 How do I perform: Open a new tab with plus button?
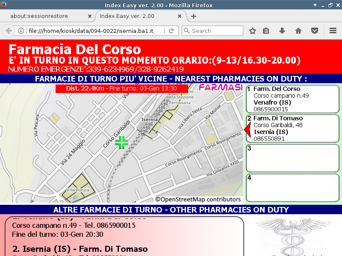pyautogui.click(x=194, y=16)
